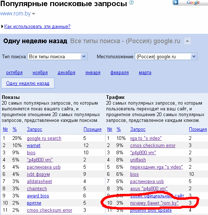Screen dimensions: 208x215
Task: Switch to the 'октября' period
Action: point(14,73)
